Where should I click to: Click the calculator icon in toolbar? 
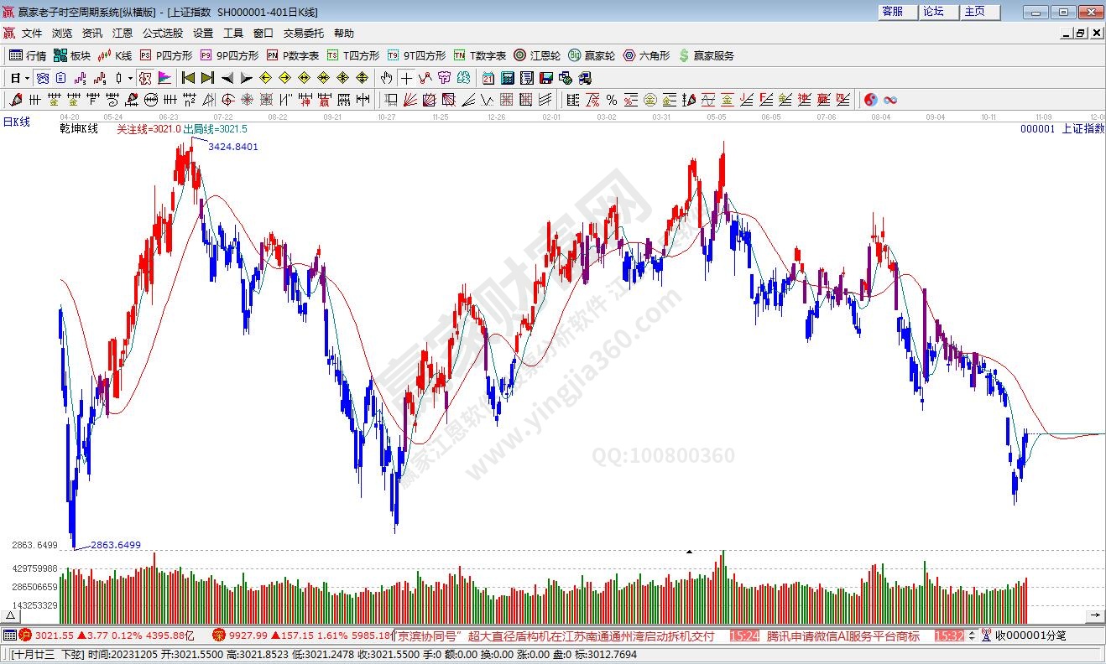pyautogui.click(x=507, y=78)
